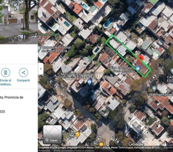
Task: Click Honorable Tribunal de Cuentas landmark icon
Action: click(39, 49)
